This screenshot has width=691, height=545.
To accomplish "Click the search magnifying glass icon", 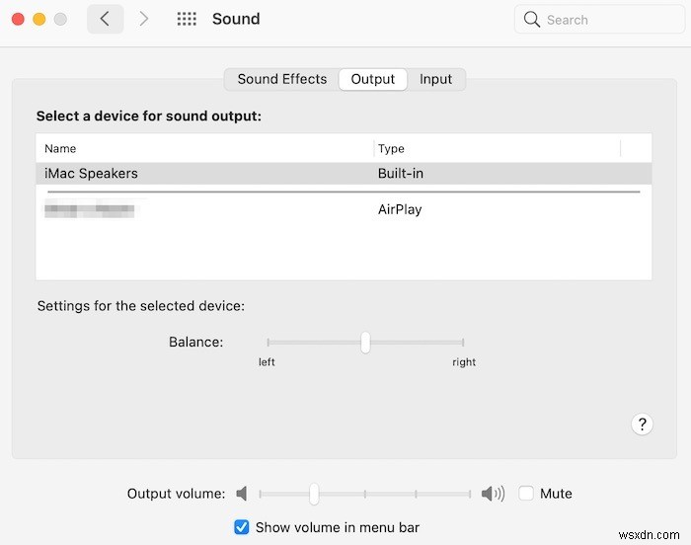I will (532, 19).
